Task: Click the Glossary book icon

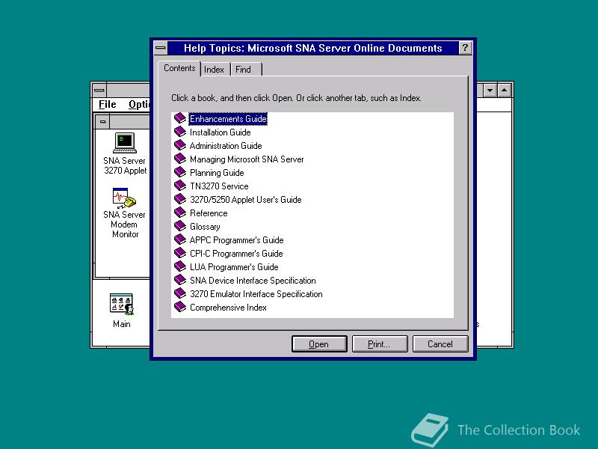Action: (x=180, y=226)
